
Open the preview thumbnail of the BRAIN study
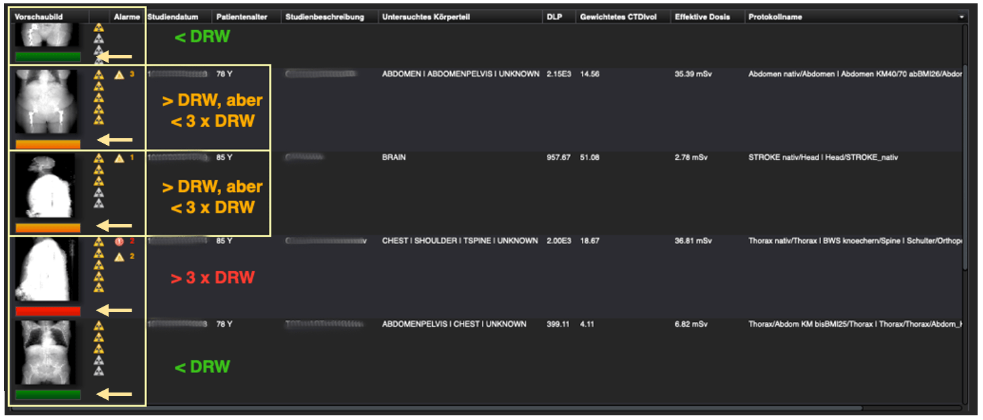(46, 186)
